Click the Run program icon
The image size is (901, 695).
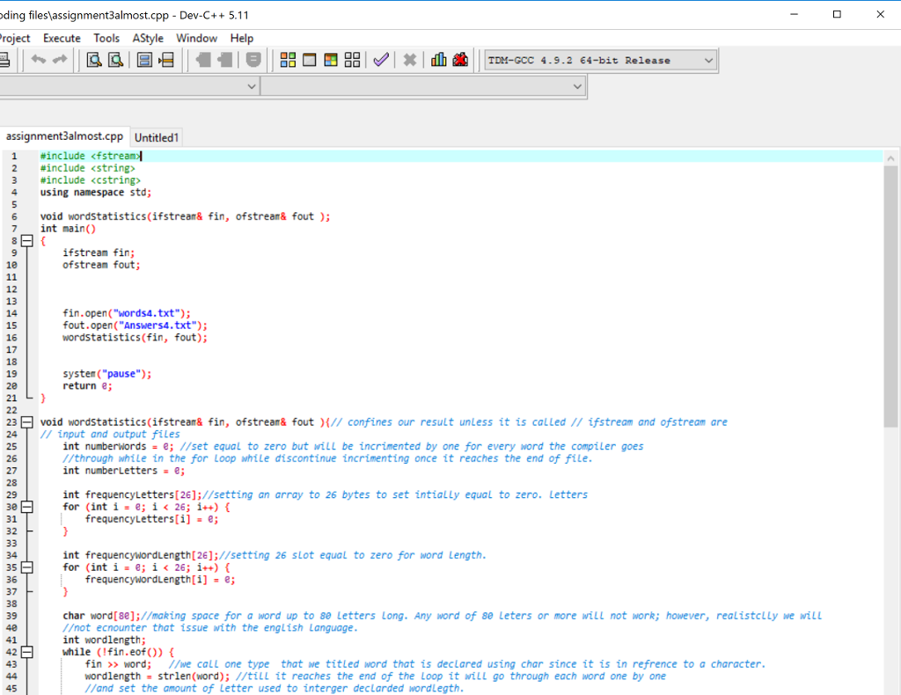click(309, 60)
